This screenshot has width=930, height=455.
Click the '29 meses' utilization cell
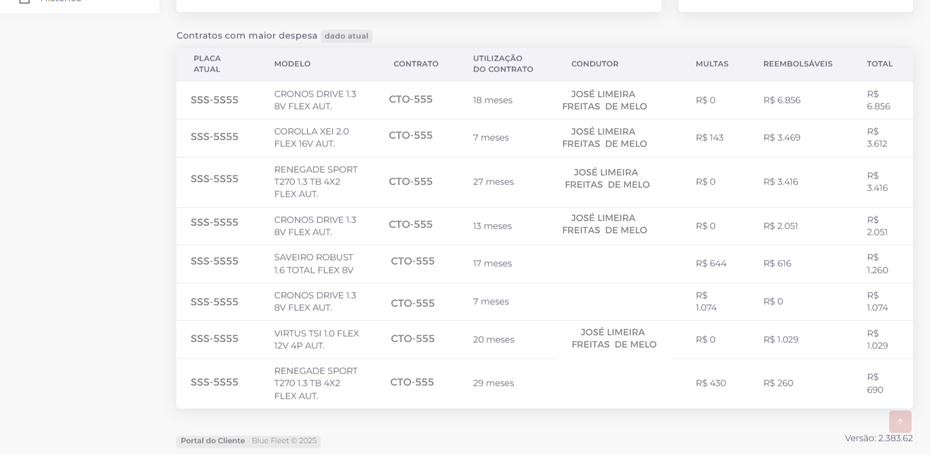pyautogui.click(x=494, y=383)
